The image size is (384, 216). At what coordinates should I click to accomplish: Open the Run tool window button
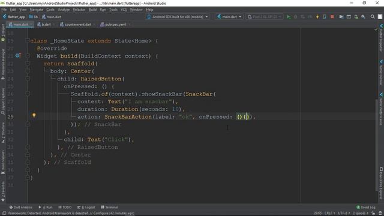tap(46, 207)
